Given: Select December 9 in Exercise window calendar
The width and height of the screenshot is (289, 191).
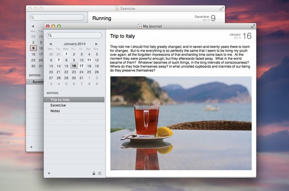Looking at the screenshot, I should pyautogui.click(x=34, y=48).
